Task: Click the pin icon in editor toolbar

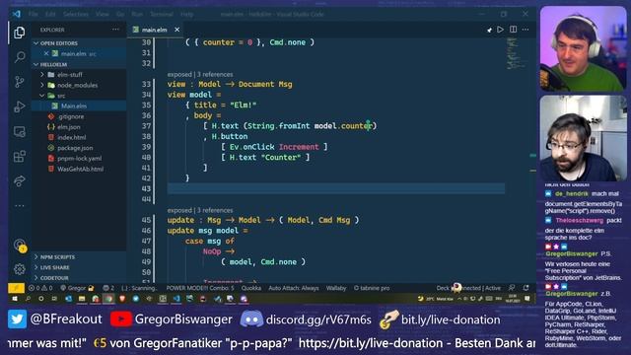Action: pos(489,30)
